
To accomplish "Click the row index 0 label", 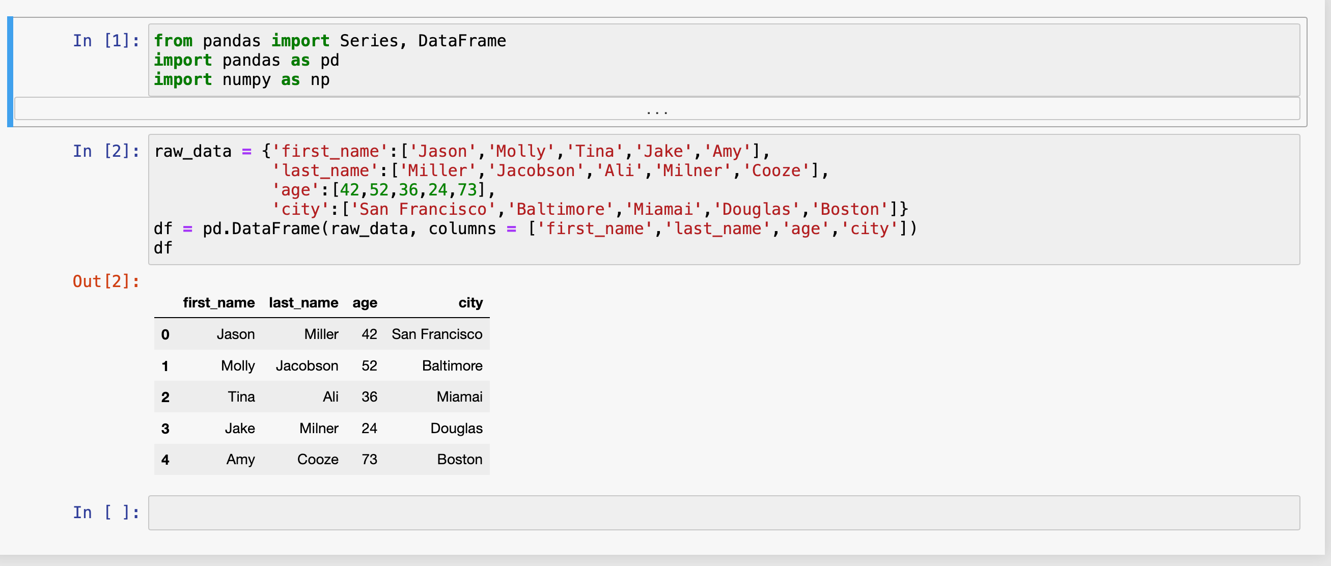I will (165, 334).
